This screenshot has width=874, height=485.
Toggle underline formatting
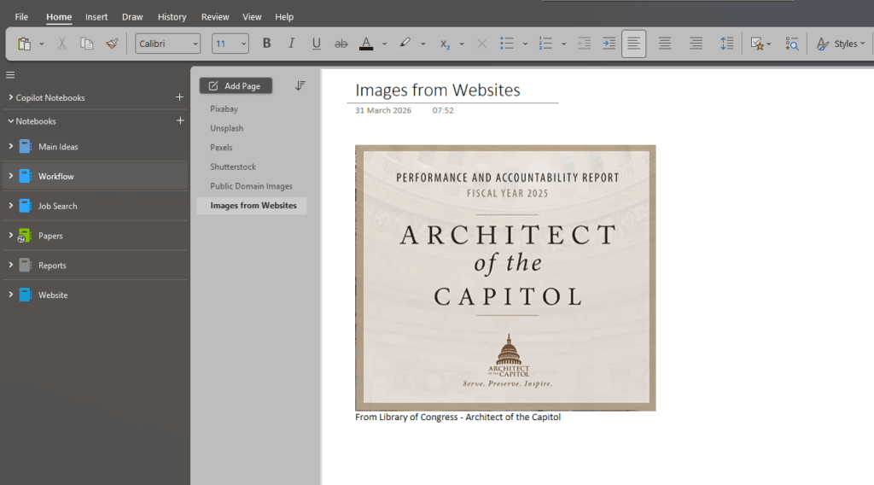click(316, 44)
